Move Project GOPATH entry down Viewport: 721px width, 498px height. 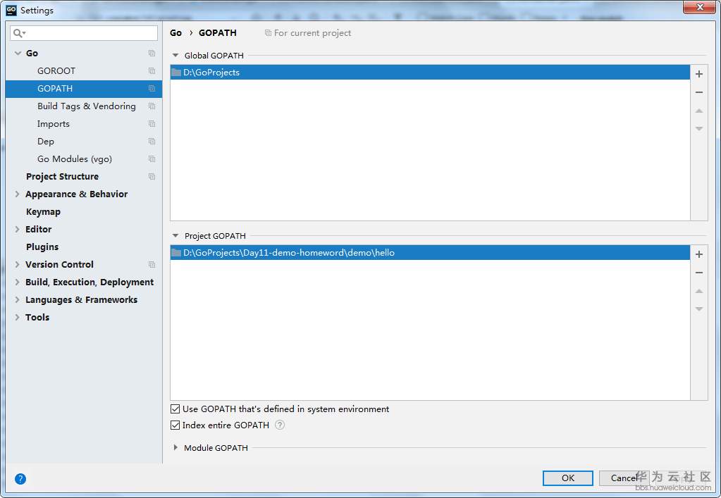point(699,309)
